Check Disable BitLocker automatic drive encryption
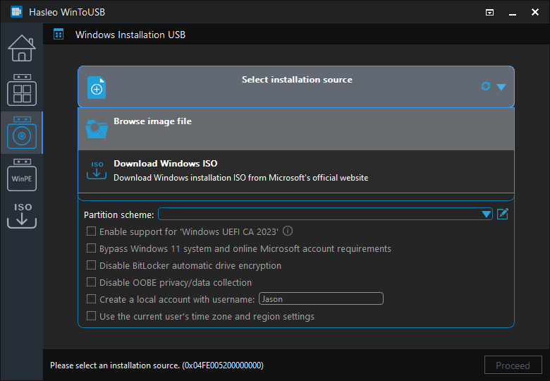The image size is (550, 381). point(91,265)
